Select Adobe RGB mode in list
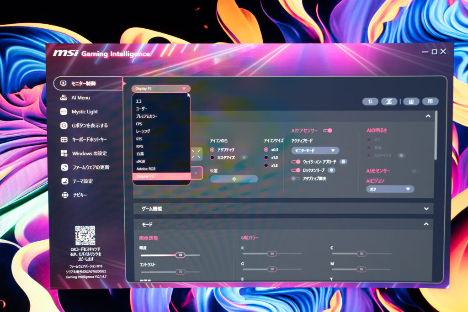The height and width of the screenshot is (312, 468). [x=161, y=169]
